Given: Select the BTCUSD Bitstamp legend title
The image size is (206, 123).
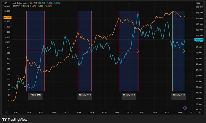Looking at the screenshot, I should coord(21,6).
